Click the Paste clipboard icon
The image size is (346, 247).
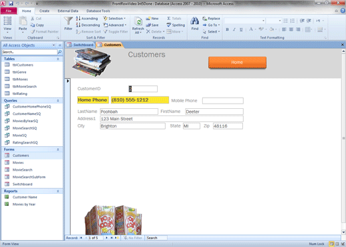tap(23, 21)
